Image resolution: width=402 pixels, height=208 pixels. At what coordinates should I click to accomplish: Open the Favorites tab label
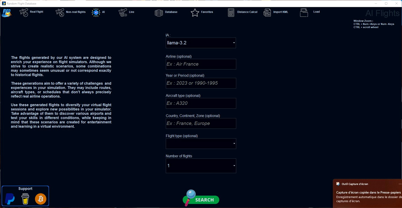207,12
